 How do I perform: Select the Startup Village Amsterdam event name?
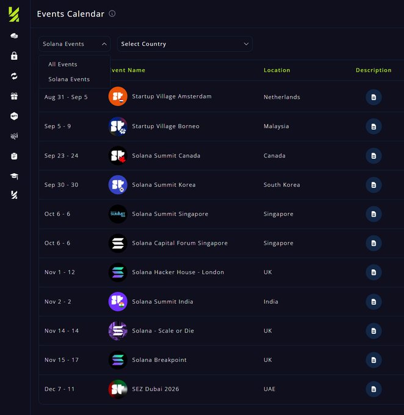(172, 96)
